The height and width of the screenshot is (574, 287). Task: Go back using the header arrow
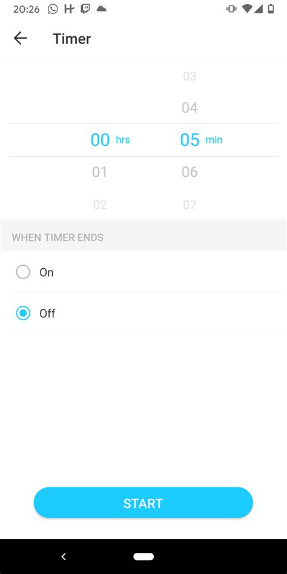tap(20, 38)
